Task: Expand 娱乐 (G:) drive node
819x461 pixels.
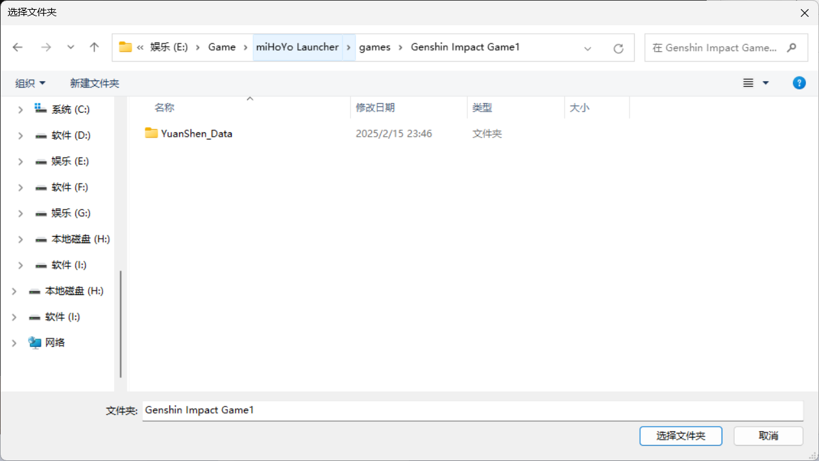Action: coord(20,213)
